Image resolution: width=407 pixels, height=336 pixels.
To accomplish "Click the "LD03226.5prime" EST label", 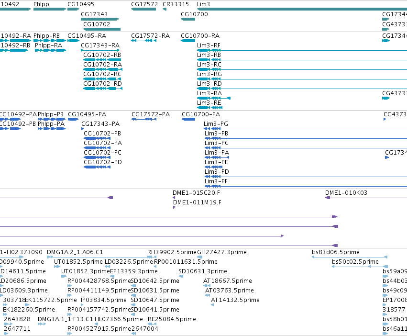I will (x=129, y=262).
